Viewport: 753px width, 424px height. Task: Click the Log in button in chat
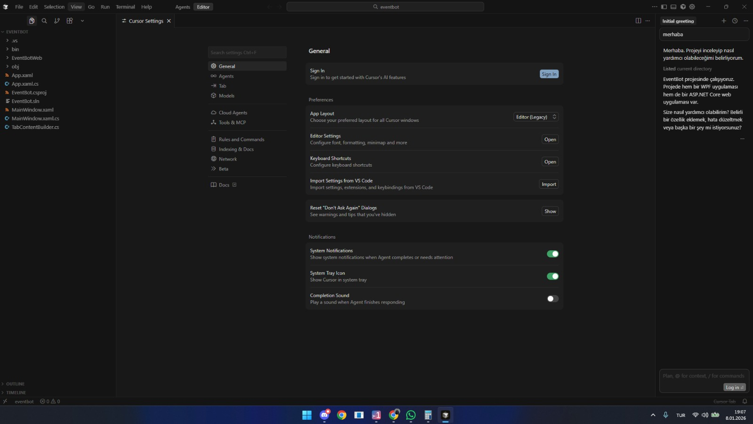(735, 387)
